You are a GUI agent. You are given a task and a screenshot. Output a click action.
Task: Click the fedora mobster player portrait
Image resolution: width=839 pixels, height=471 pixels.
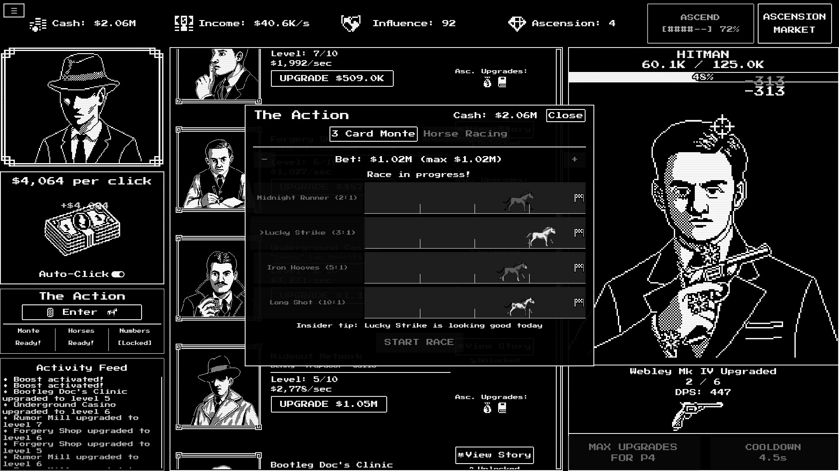(x=82, y=107)
